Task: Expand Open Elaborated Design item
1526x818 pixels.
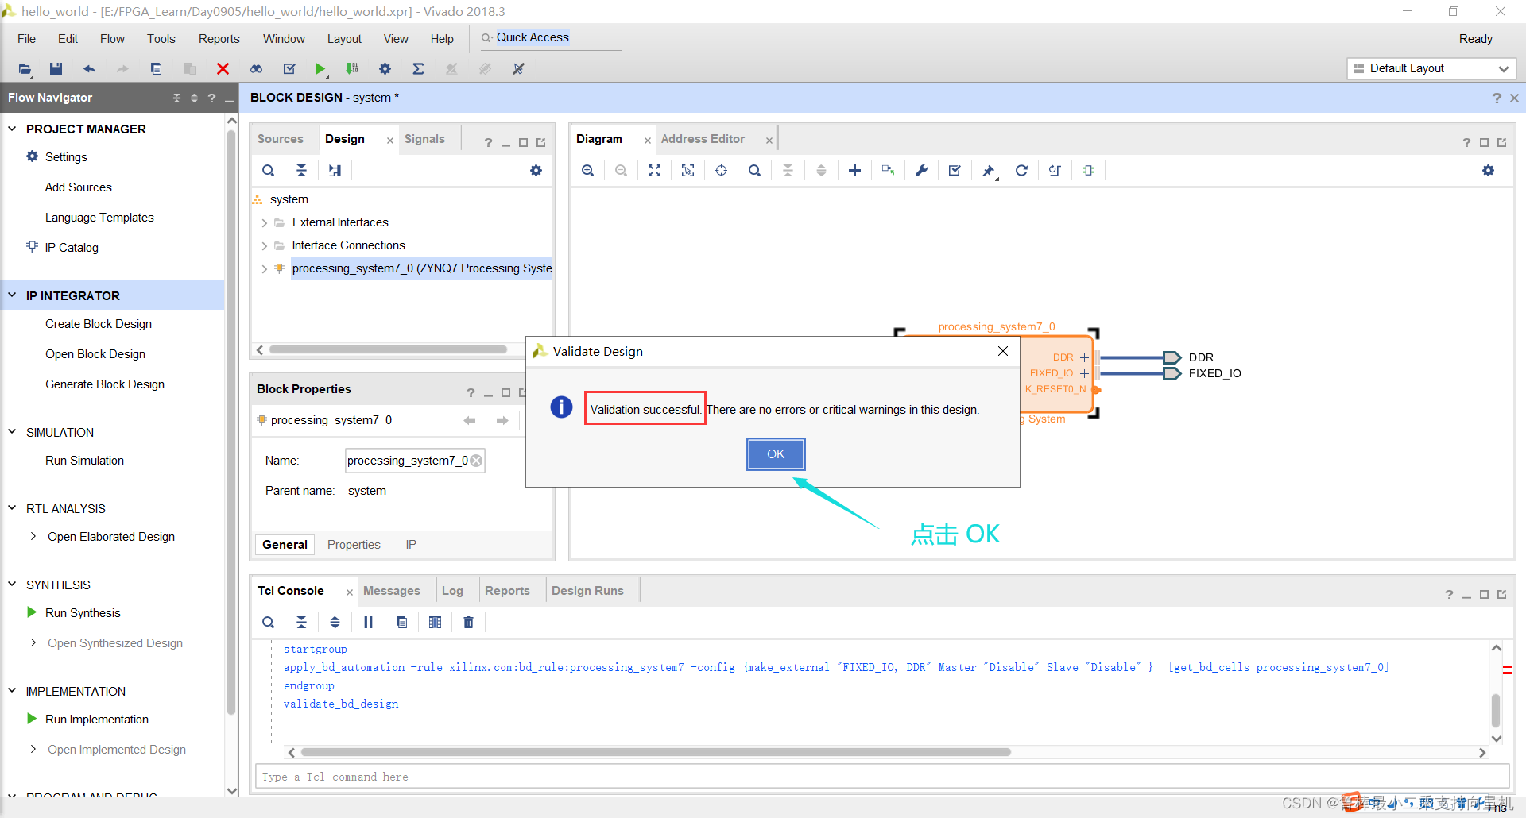Action: pos(33,537)
